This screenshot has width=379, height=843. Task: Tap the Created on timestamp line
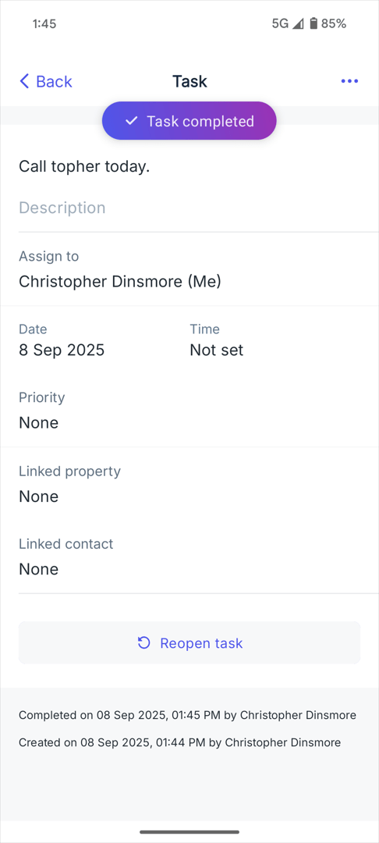pyautogui.click(x=180, y=742)
